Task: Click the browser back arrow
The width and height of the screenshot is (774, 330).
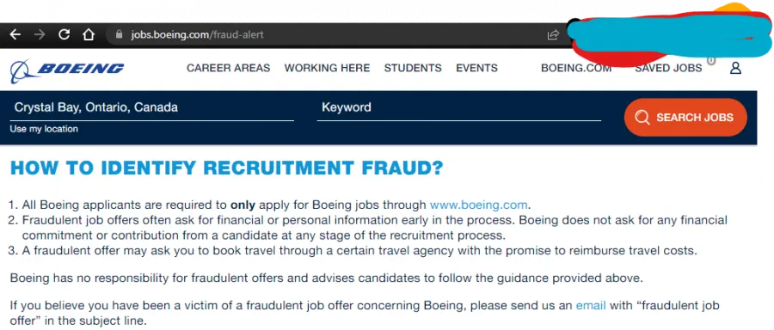Action: point(15,34)
